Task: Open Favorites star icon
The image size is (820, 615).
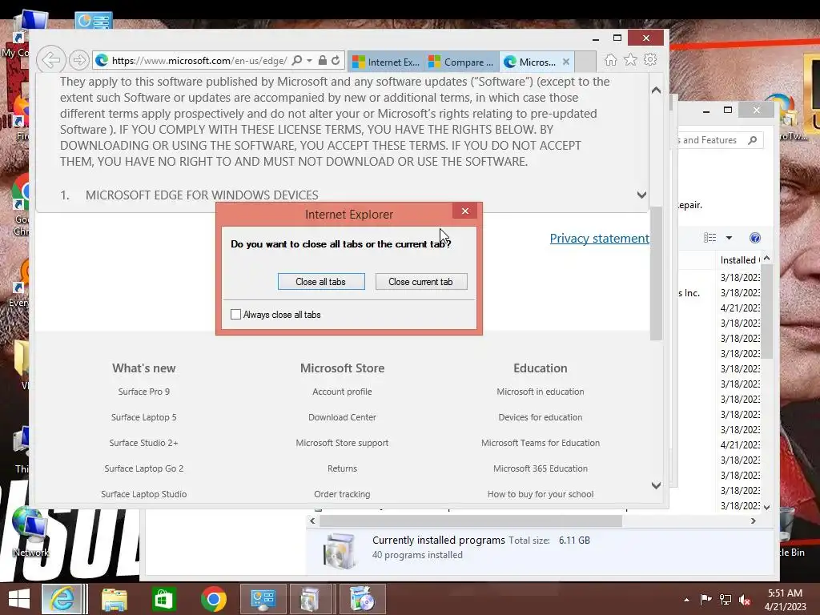Action: pos(631,59)
